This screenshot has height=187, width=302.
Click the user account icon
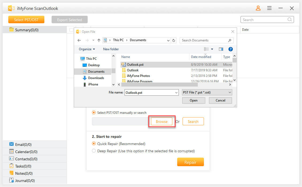pos(258,8)
